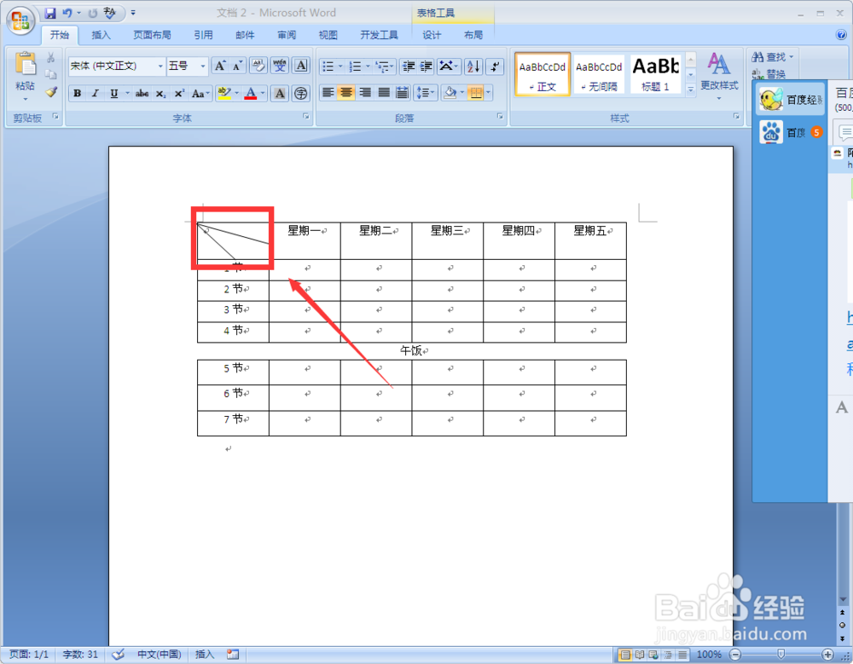This screenshot has width=853, height=664.
Task: Switch to the 插入 ribbon tab
Action: [x=101, y=35]
